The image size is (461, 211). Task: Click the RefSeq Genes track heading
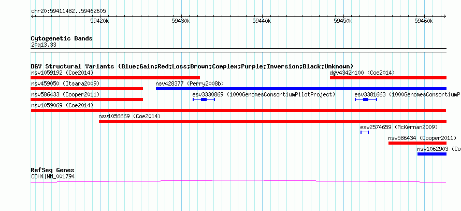coord(53,170)
